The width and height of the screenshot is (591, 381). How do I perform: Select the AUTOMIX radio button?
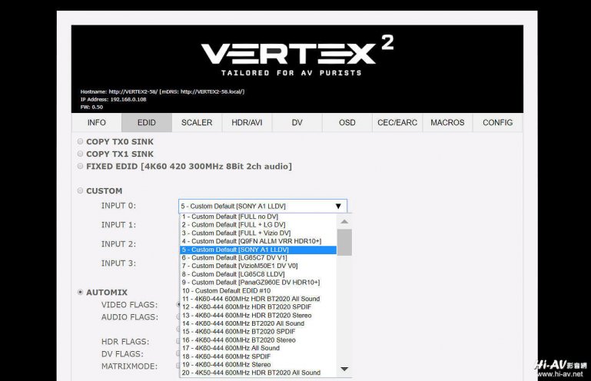[x=80, y=292]
